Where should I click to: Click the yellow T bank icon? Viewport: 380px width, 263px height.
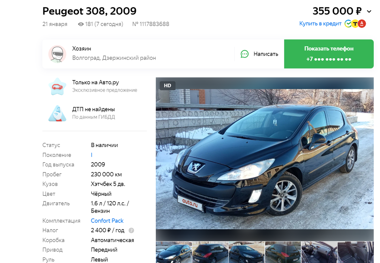coord(355,23)
